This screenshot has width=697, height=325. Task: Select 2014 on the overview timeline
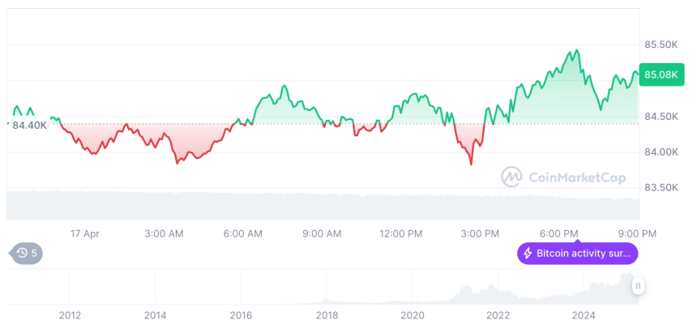point(155,314)
